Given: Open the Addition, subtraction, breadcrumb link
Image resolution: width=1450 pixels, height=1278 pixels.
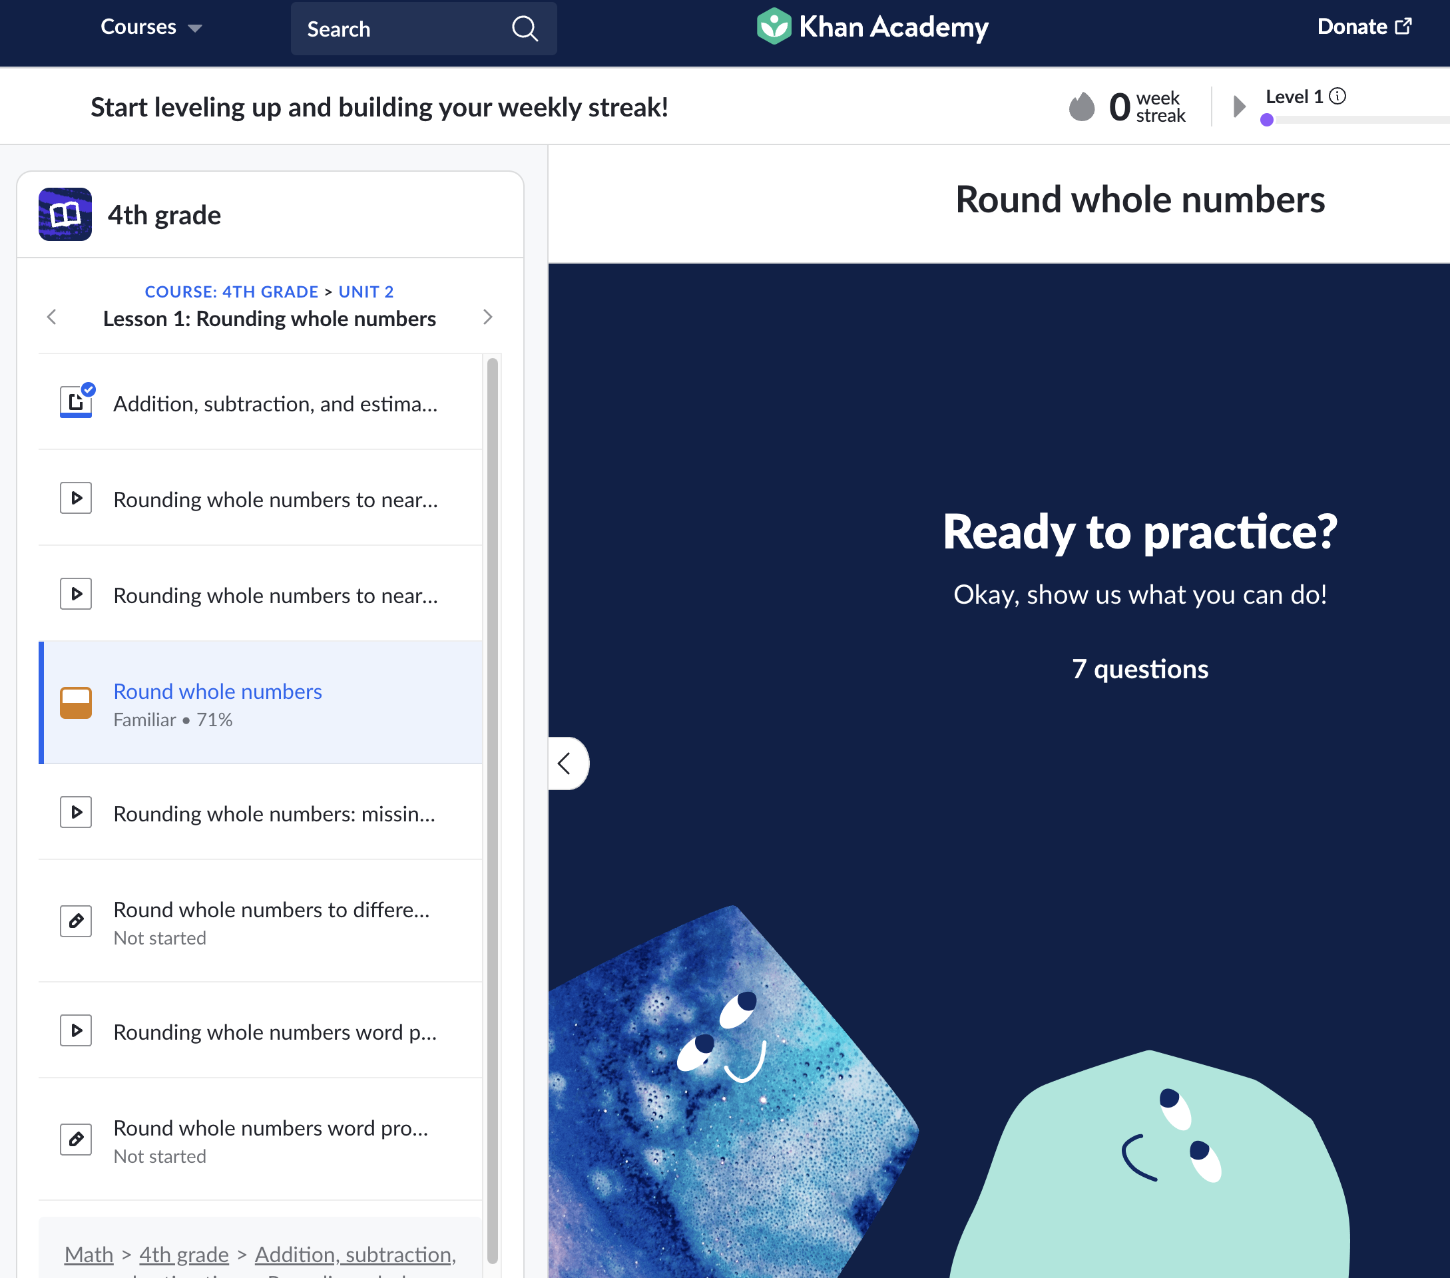Looking at the screenshot, I should point(356,1255).
